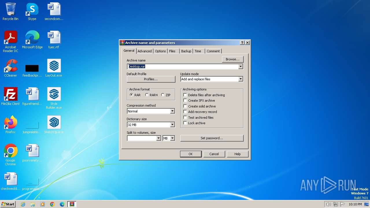The width and height of the screenshot is (370, 208).
Task: Tick Add recovery record
Action: [x=200, y=112]
